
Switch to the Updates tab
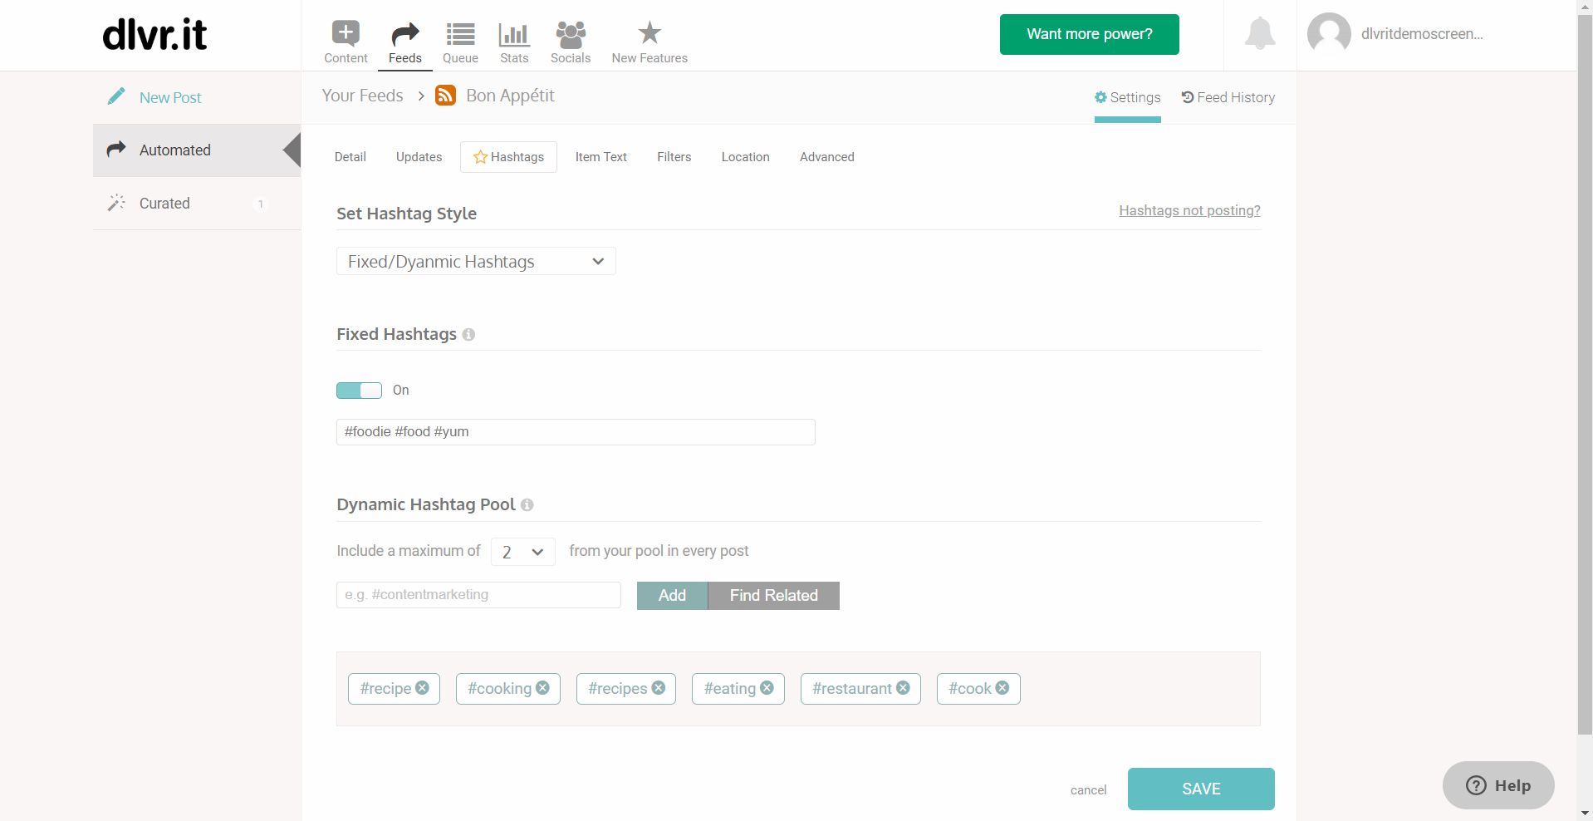click(x=419, y=157)
